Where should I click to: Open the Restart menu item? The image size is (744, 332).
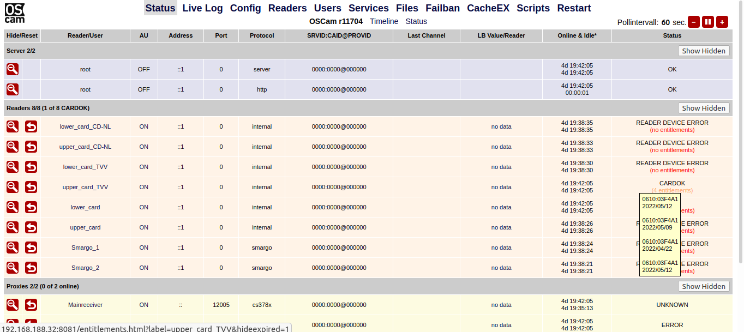(574, 8)
